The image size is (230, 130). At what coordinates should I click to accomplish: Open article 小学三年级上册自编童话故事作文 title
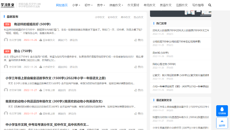click(x=56, y=78)
